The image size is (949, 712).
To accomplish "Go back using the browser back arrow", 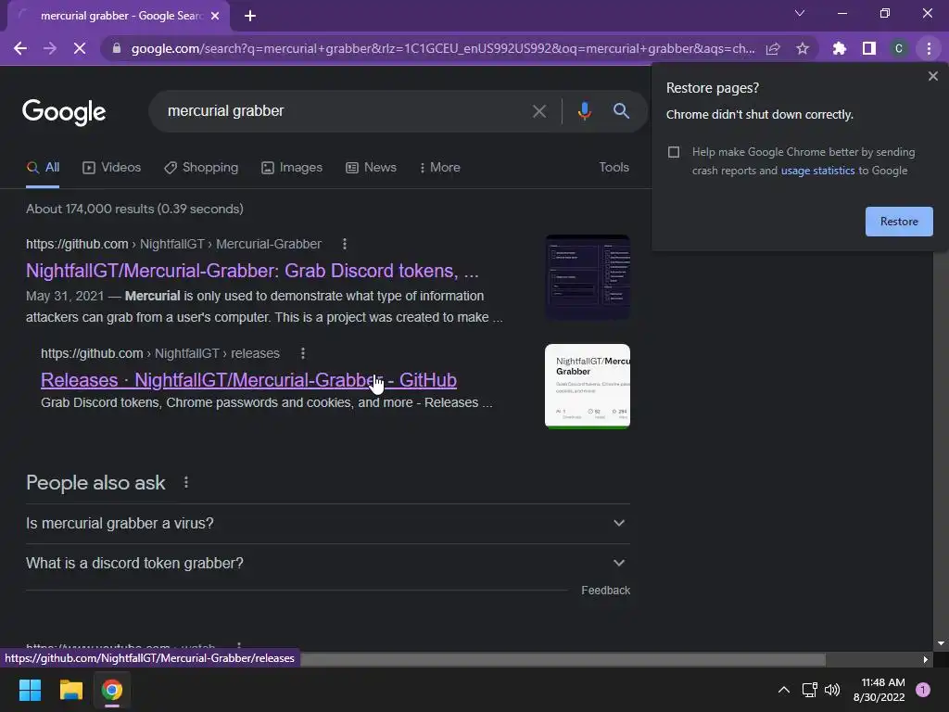I will 20,48.
